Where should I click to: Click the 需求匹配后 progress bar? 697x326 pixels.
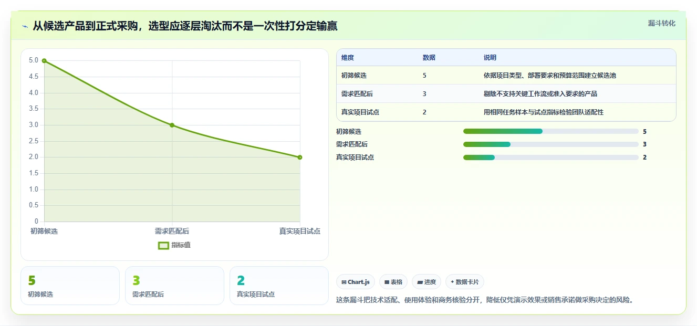tap(550, 144)
